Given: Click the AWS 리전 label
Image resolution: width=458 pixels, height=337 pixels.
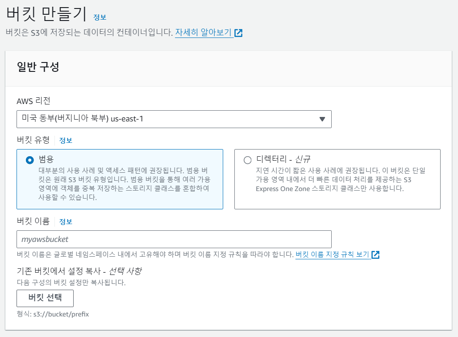Looking at the screenshot, I should tap(33, 101).
